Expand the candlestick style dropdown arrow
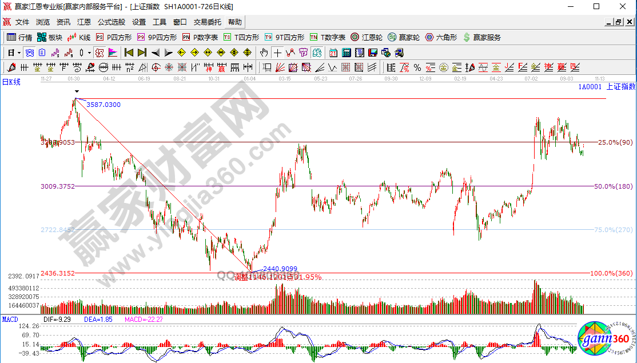This screenshot has width=637, height=363. [x=89, y=53]
